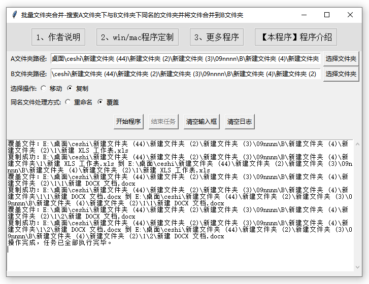Viewport: 369px width, 284px height.
Task: Clear inputs with 清空输入框
Action: tap(202, 122)
